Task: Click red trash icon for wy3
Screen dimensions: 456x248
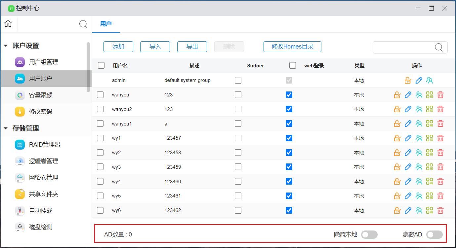Action: (x=440, y=167)
